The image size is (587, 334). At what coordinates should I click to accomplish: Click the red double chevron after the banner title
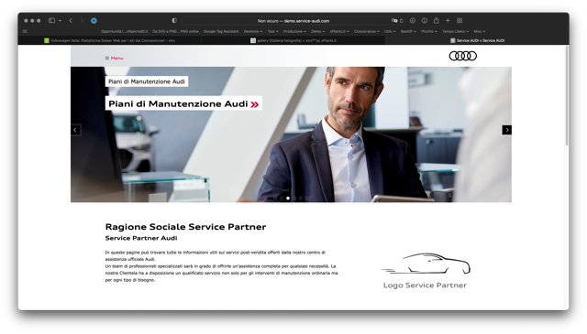(x=255, y=104)
